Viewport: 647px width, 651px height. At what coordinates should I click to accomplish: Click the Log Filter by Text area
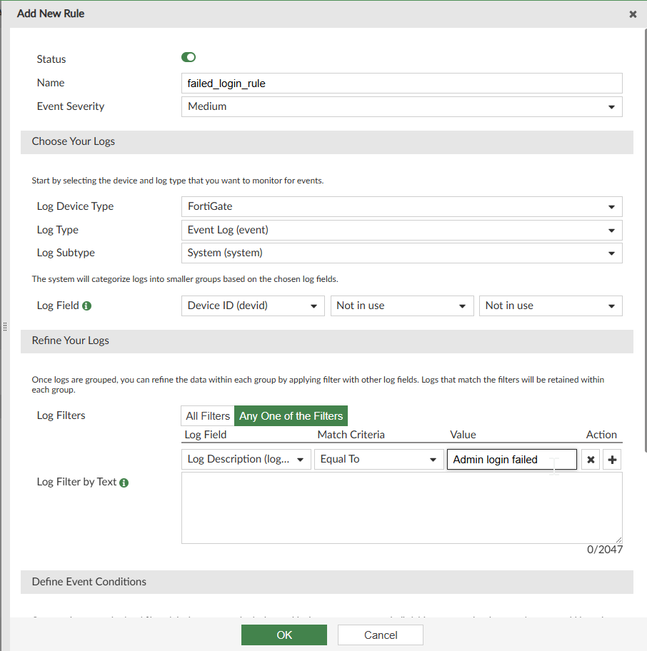pos(401,508)
